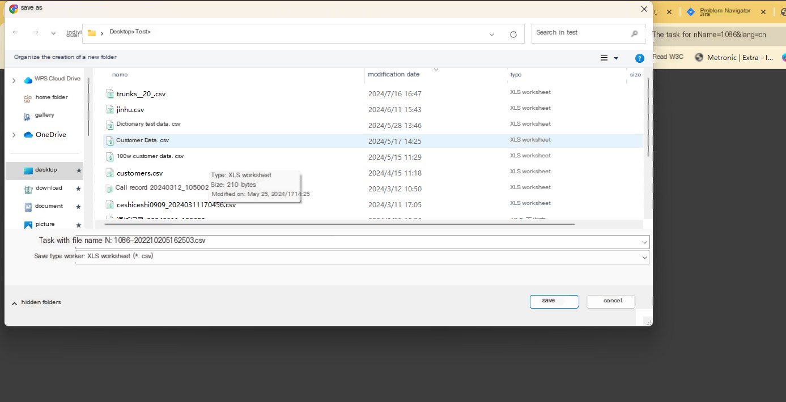Close the save as dialog
The height and width of the screenshot is (402, 786).
(x=644, y=9)
